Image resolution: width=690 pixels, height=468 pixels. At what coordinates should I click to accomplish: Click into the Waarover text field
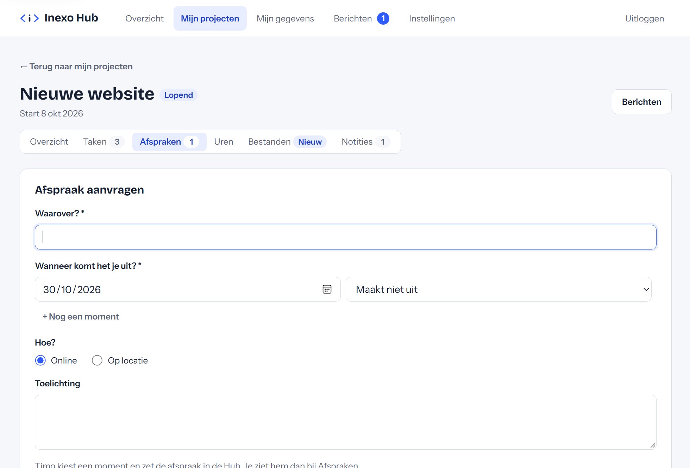point(345,237)
